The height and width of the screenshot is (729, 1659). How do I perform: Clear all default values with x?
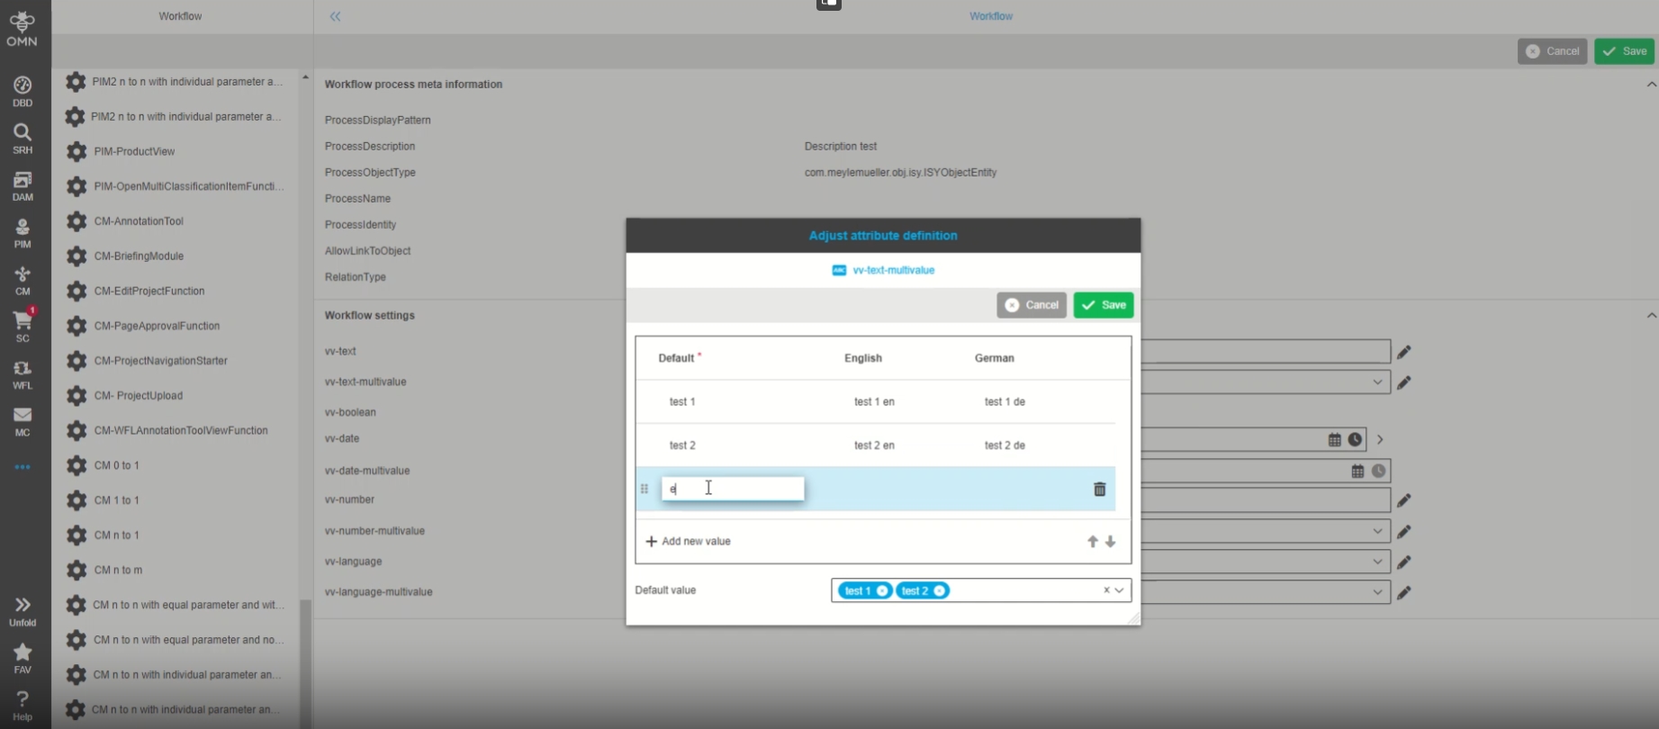coord(1106,590)
